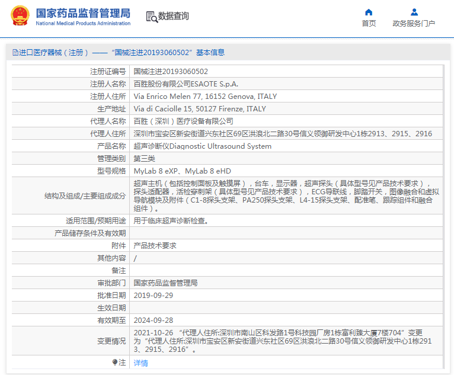Image resolution: width=454 pixels, height=375 pixels.
Task: Select 超声诊断仪Diagnostic Ultrasound System product name
Action: point(202,146)
